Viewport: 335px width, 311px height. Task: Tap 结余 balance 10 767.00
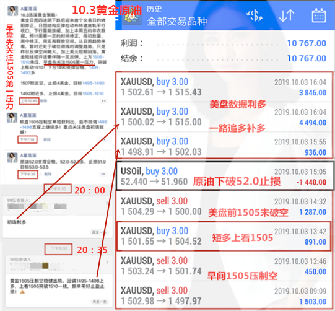pyautogui.click(x=307, y=58)
